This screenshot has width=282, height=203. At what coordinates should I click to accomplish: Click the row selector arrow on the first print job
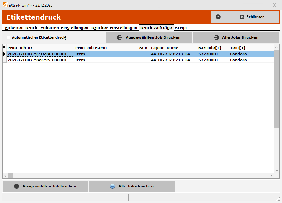[x=4, y=54]
